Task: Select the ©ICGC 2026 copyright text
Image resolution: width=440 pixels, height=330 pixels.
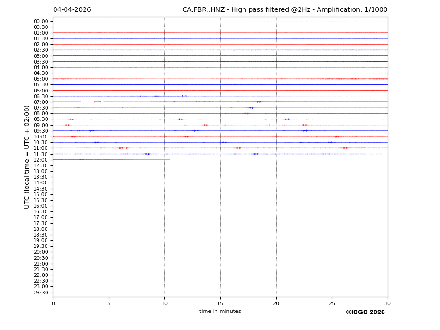Action: (x=365, y=312)
